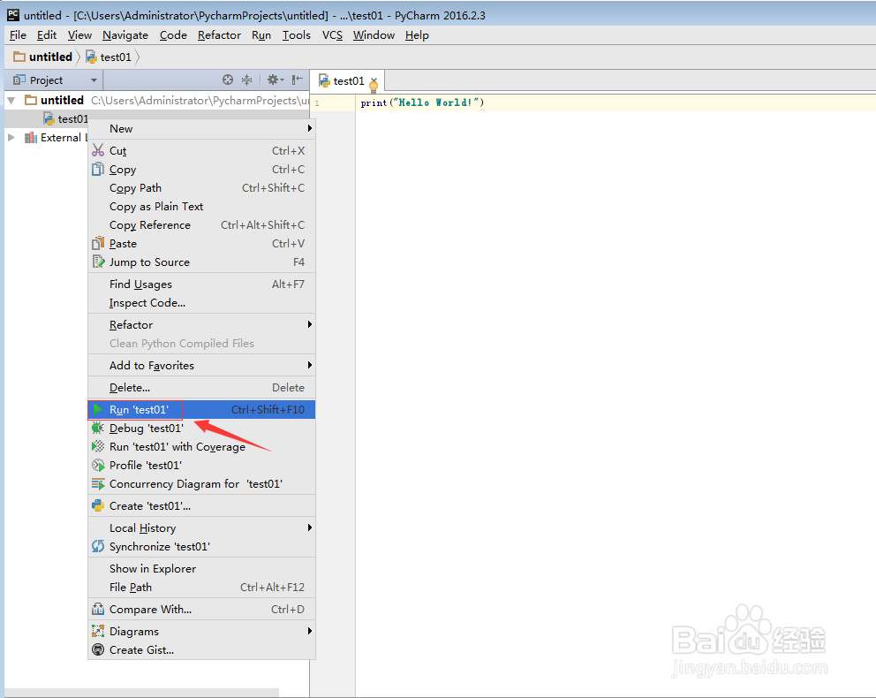Choose Copy Reference entry
The image size is (876, 698).
click(201, 224)
